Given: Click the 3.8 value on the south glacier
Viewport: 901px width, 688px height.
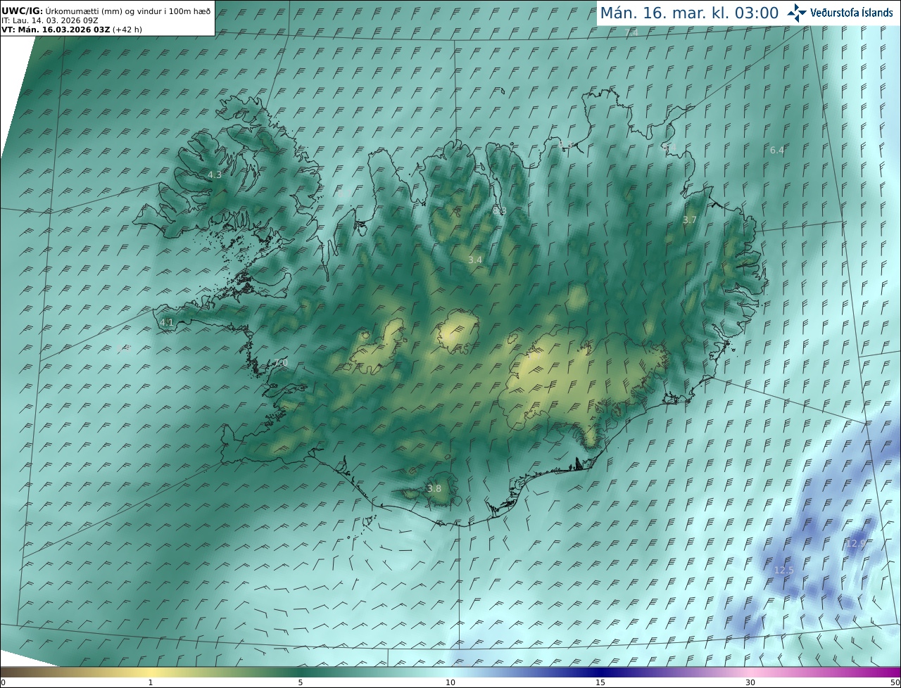Looking at the screenshot, I should pyautogui.click(x=435, y=489).
